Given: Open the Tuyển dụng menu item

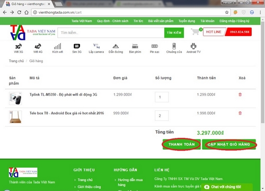Looking at the screenshot, I should pos(187,21).
